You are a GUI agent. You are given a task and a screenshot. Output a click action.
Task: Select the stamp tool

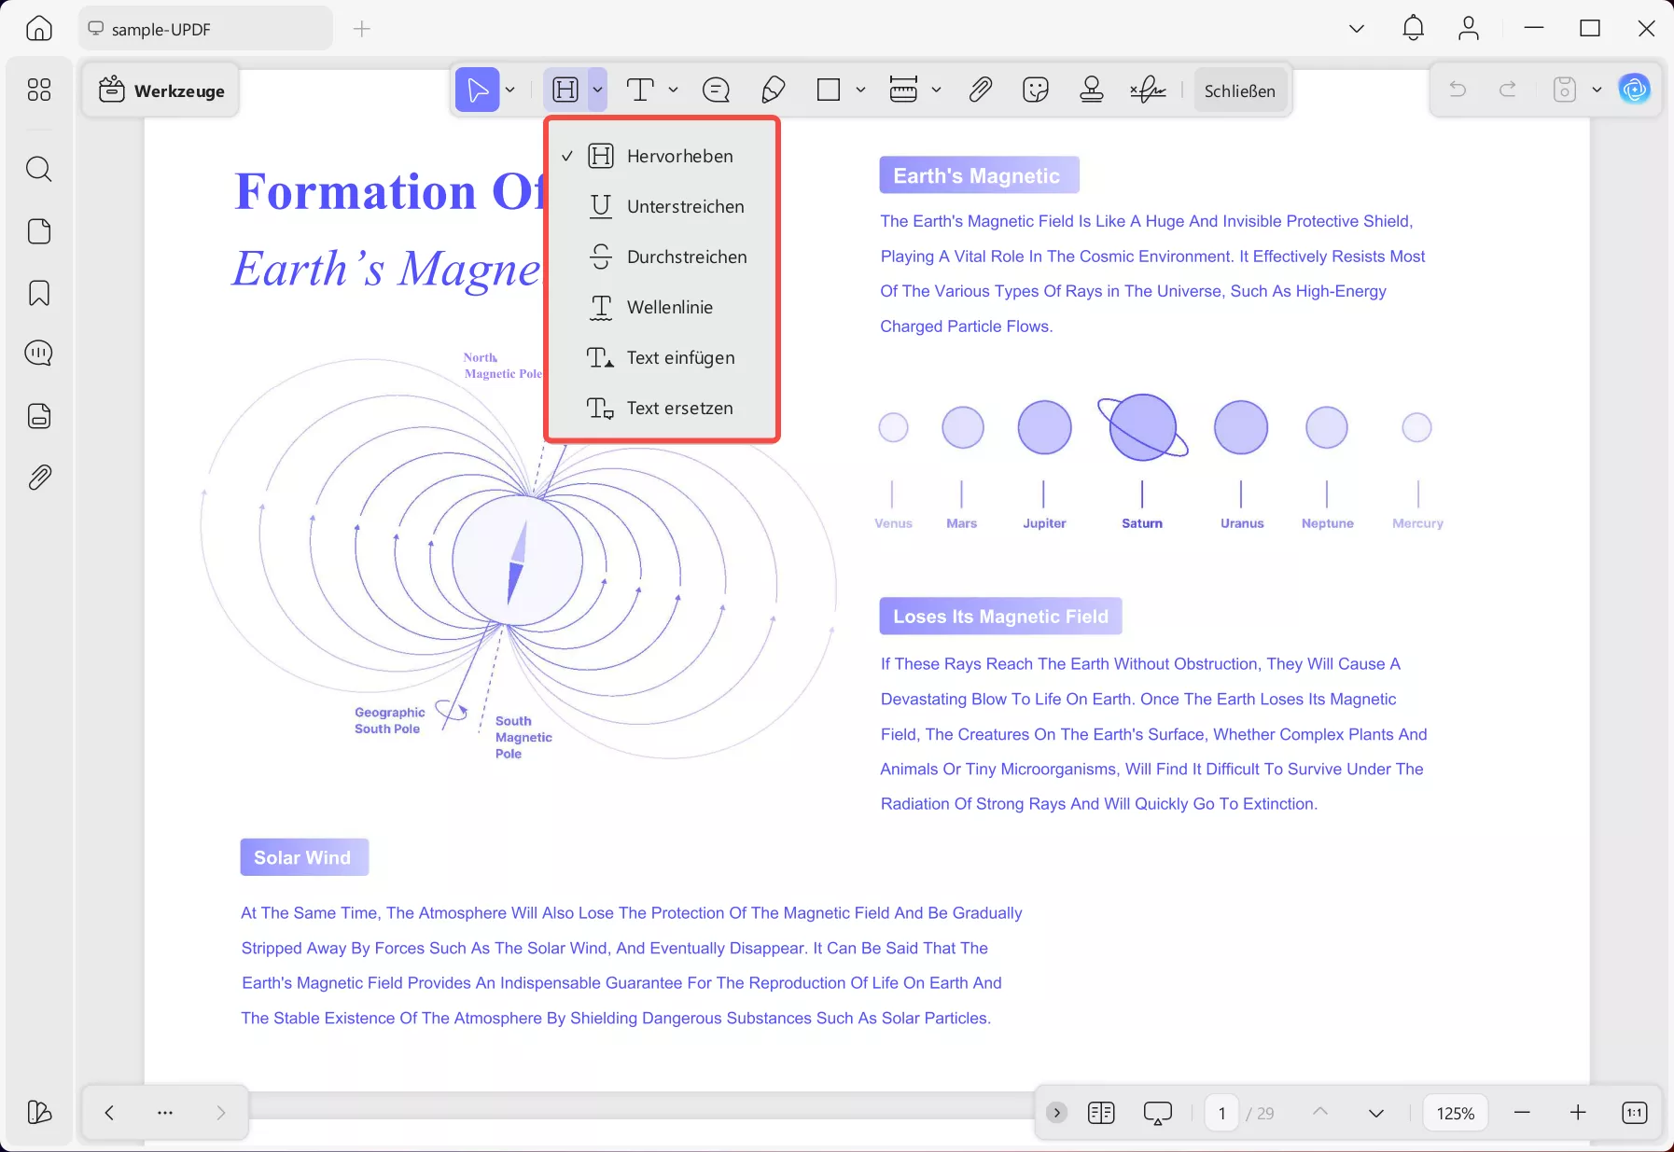pos(1091,90)
